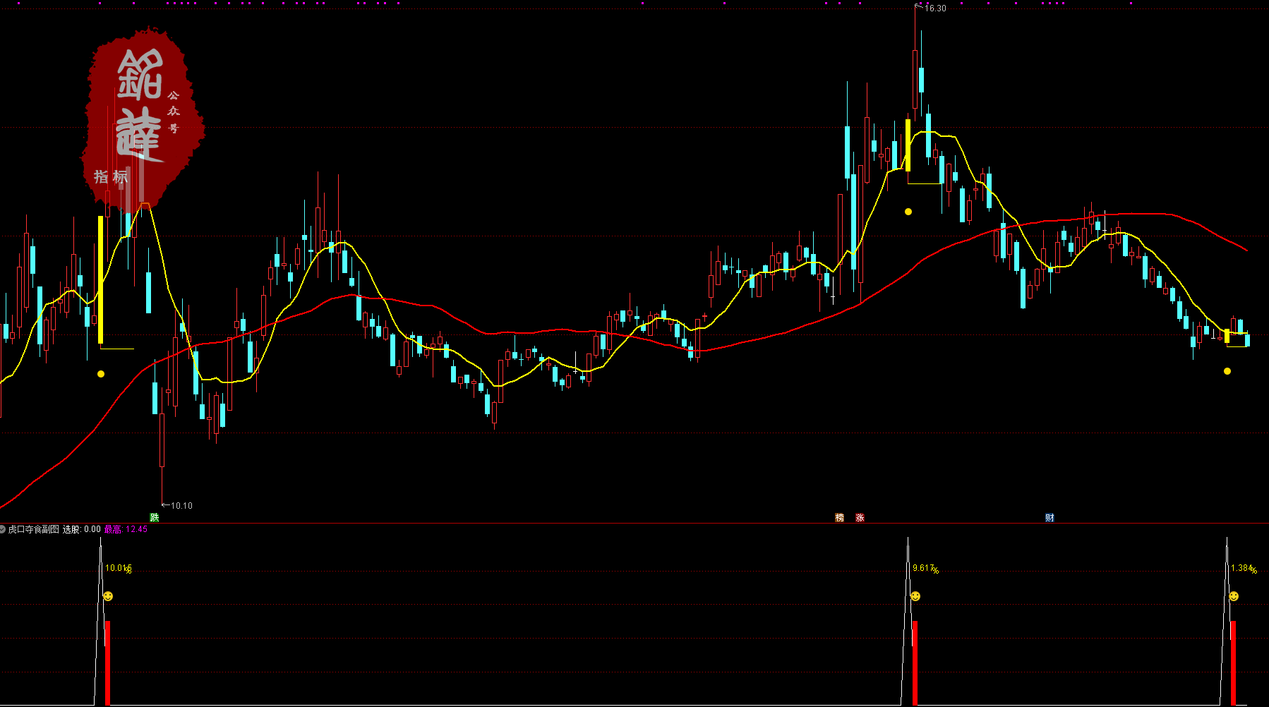
Task: Click the 10.01% yellow percentage label
Action: point(118,568)
